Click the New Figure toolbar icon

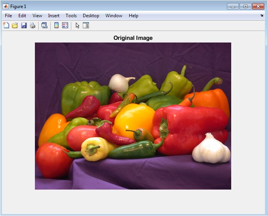click(6, 26)
